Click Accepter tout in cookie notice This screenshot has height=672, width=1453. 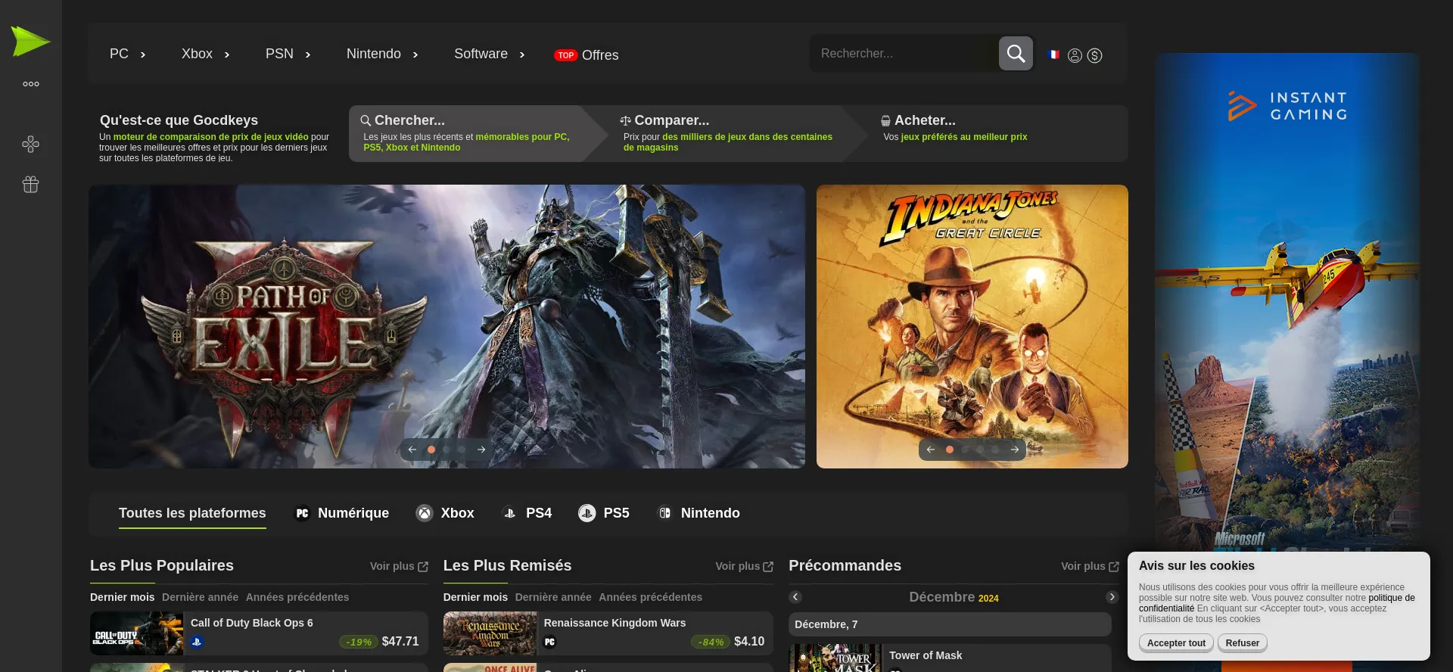coord(1176,643)
